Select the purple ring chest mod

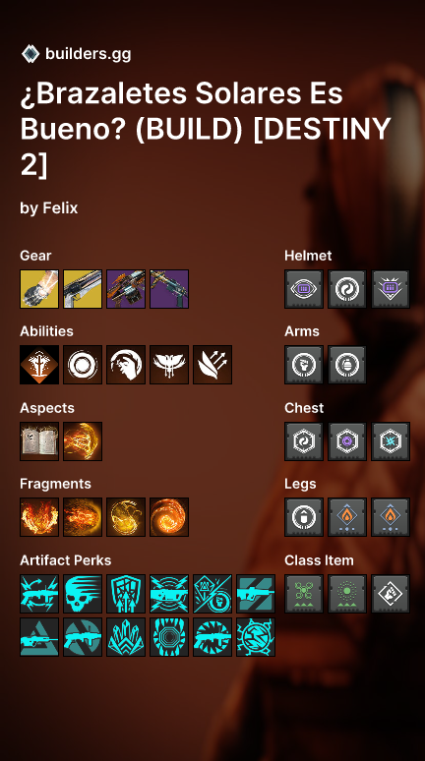(347, 441)
